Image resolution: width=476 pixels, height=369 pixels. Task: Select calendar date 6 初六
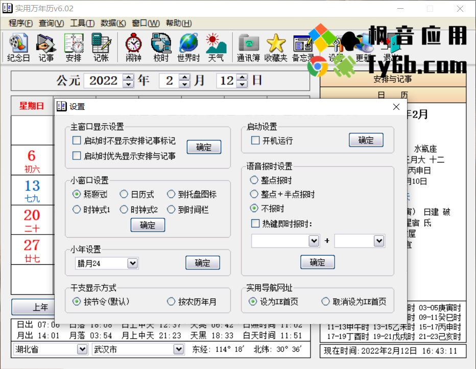[x=33, y=160]
